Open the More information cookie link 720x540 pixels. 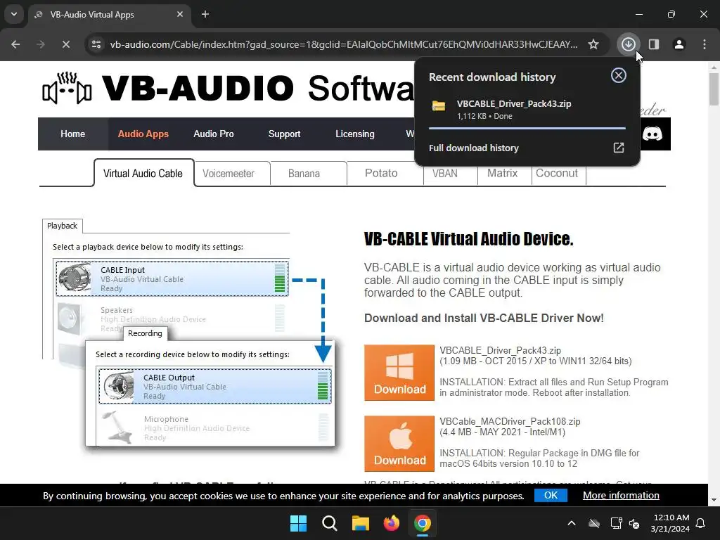coord(621,495)
